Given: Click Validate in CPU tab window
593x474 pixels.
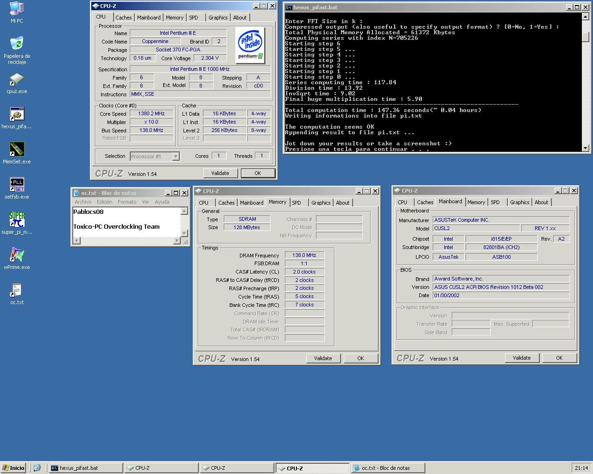Looking at the screenshot, I should (x=220, y=173).
